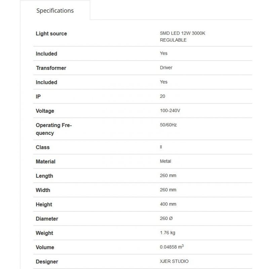
Task: Select the 1.76 kg weight value
Action: pyautogui.click(x=167, y=233)
